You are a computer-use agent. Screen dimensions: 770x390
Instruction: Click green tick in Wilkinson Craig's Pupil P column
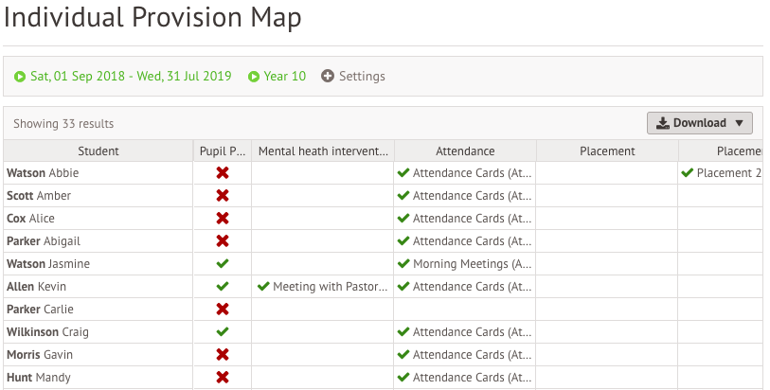click(223, 331)
